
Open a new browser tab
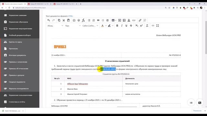click(x=81, y=4)
